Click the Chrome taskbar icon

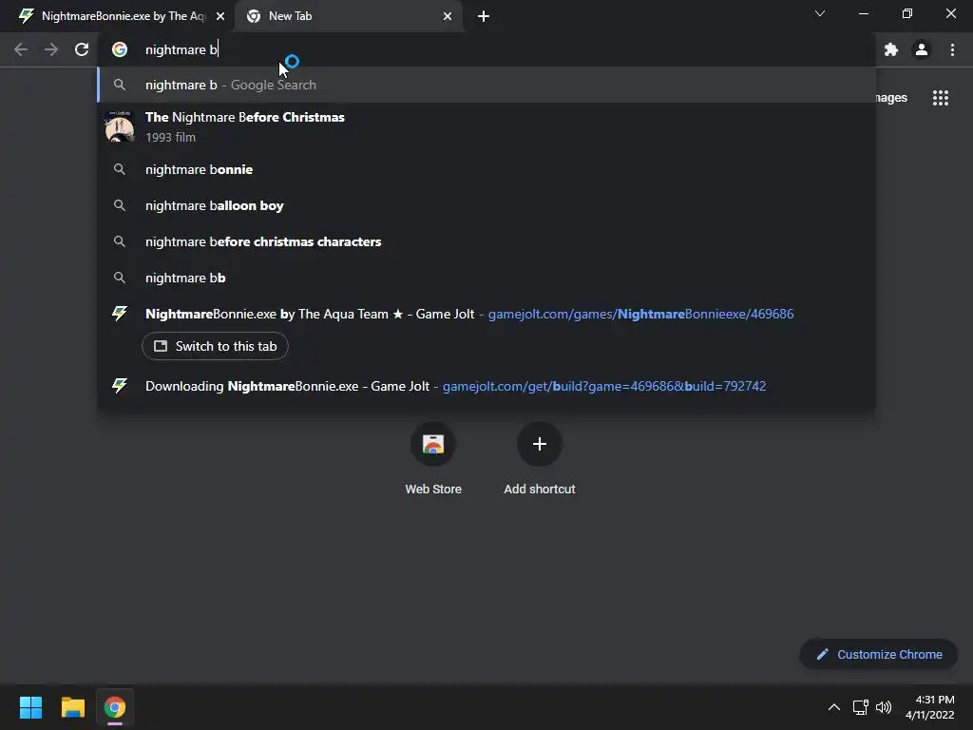(x=115, y=707)
